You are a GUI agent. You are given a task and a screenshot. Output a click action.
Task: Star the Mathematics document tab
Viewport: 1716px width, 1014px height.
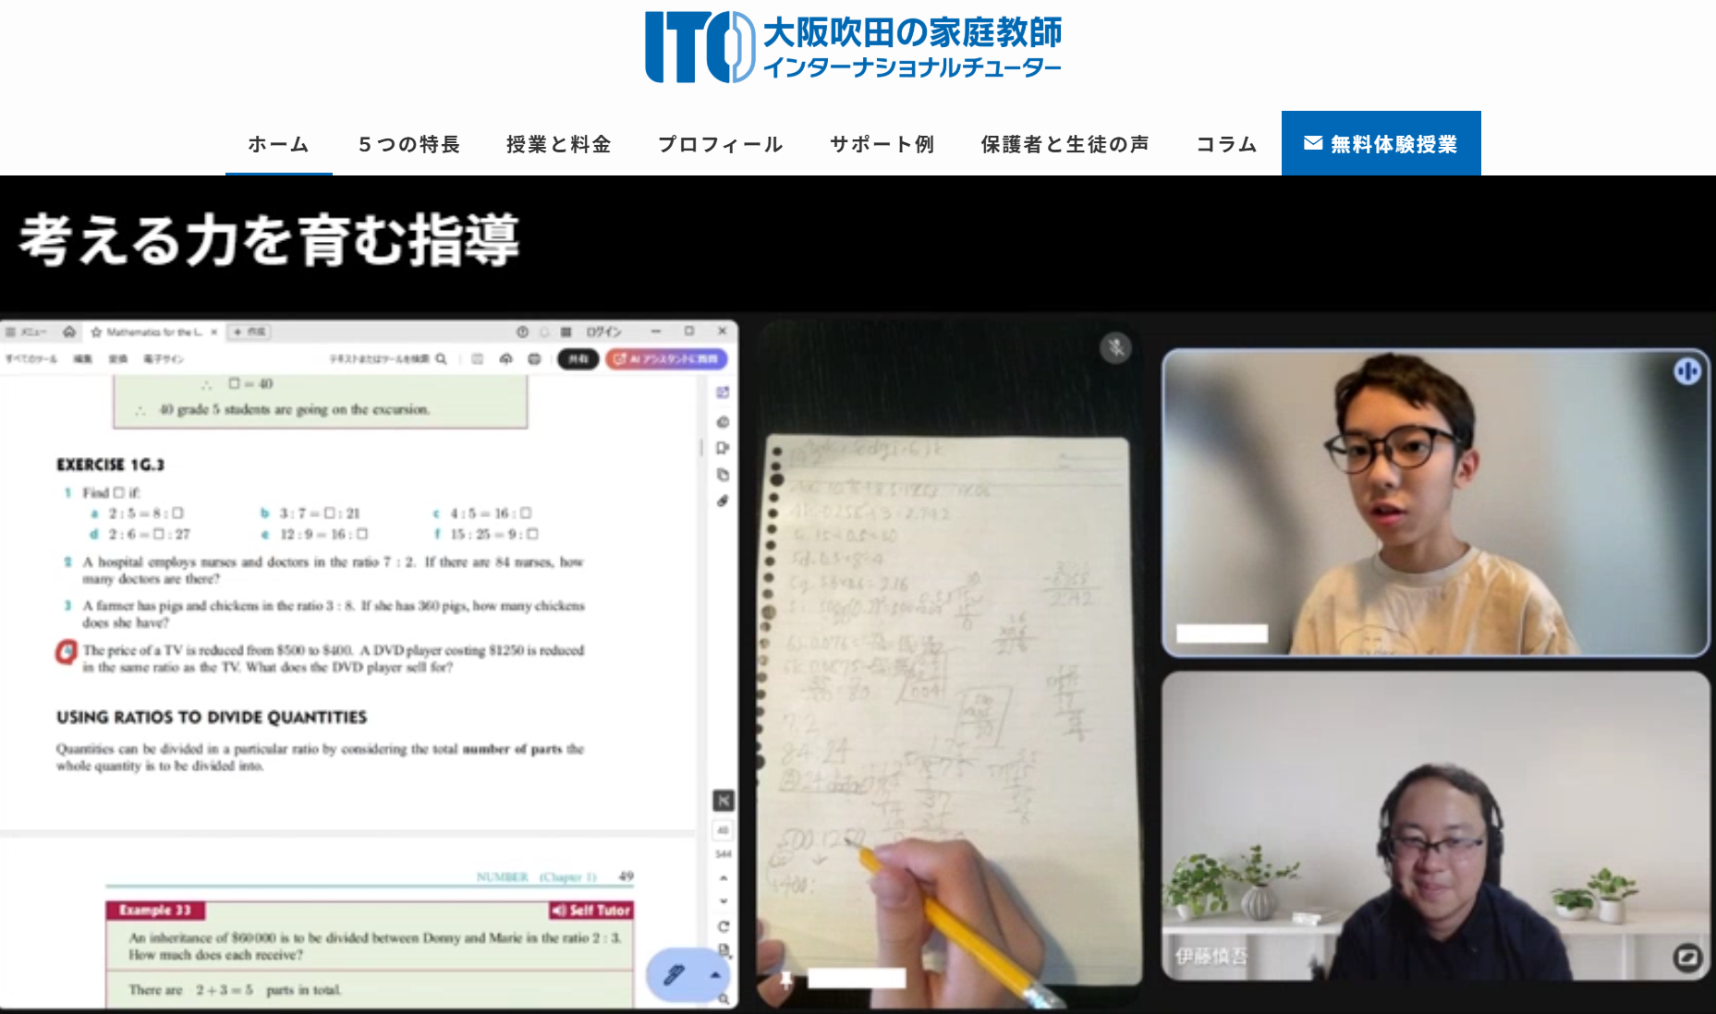coord(96,332)
